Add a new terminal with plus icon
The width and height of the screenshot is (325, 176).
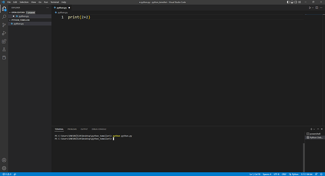pos(311,129)
